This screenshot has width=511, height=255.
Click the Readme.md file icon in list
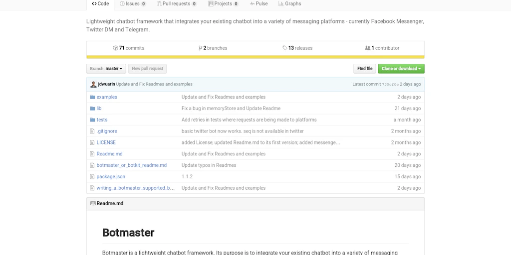92,154
